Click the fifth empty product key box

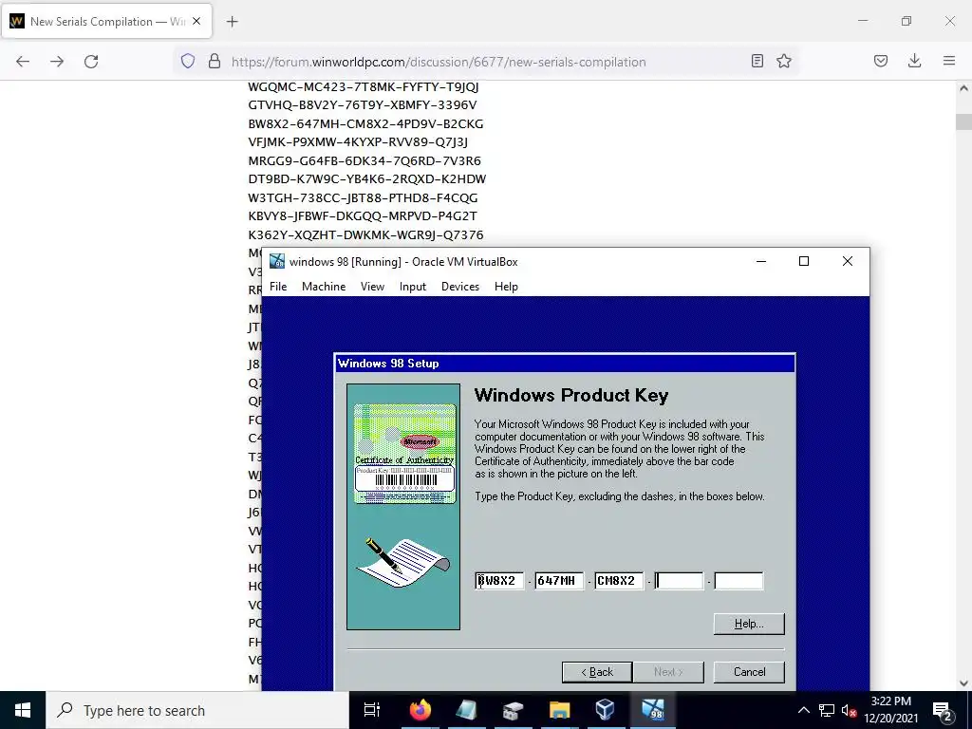pyautogui.click(x=738, y=581)
